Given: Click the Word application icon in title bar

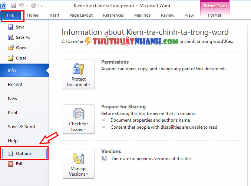Looking at the screenshot, I should 3,6.
